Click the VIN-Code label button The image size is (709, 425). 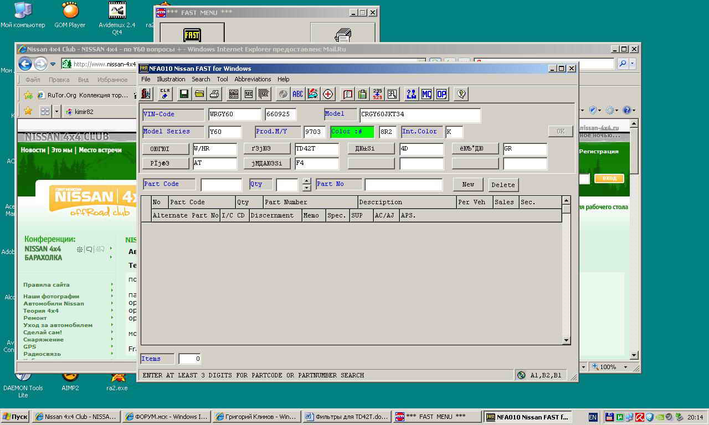tap(173, 115)
